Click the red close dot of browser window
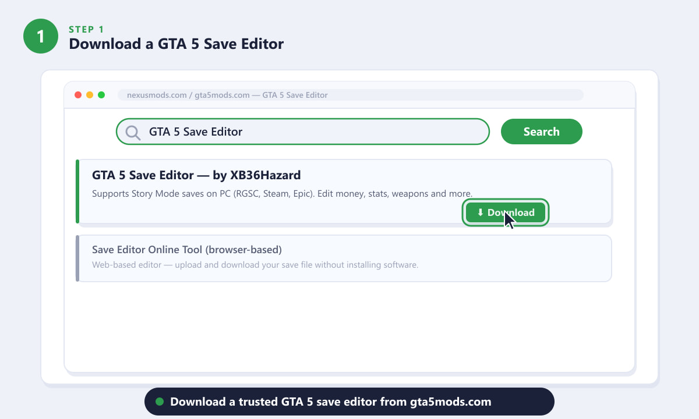This screenshot has height=419, width=699. click(78, 95)
